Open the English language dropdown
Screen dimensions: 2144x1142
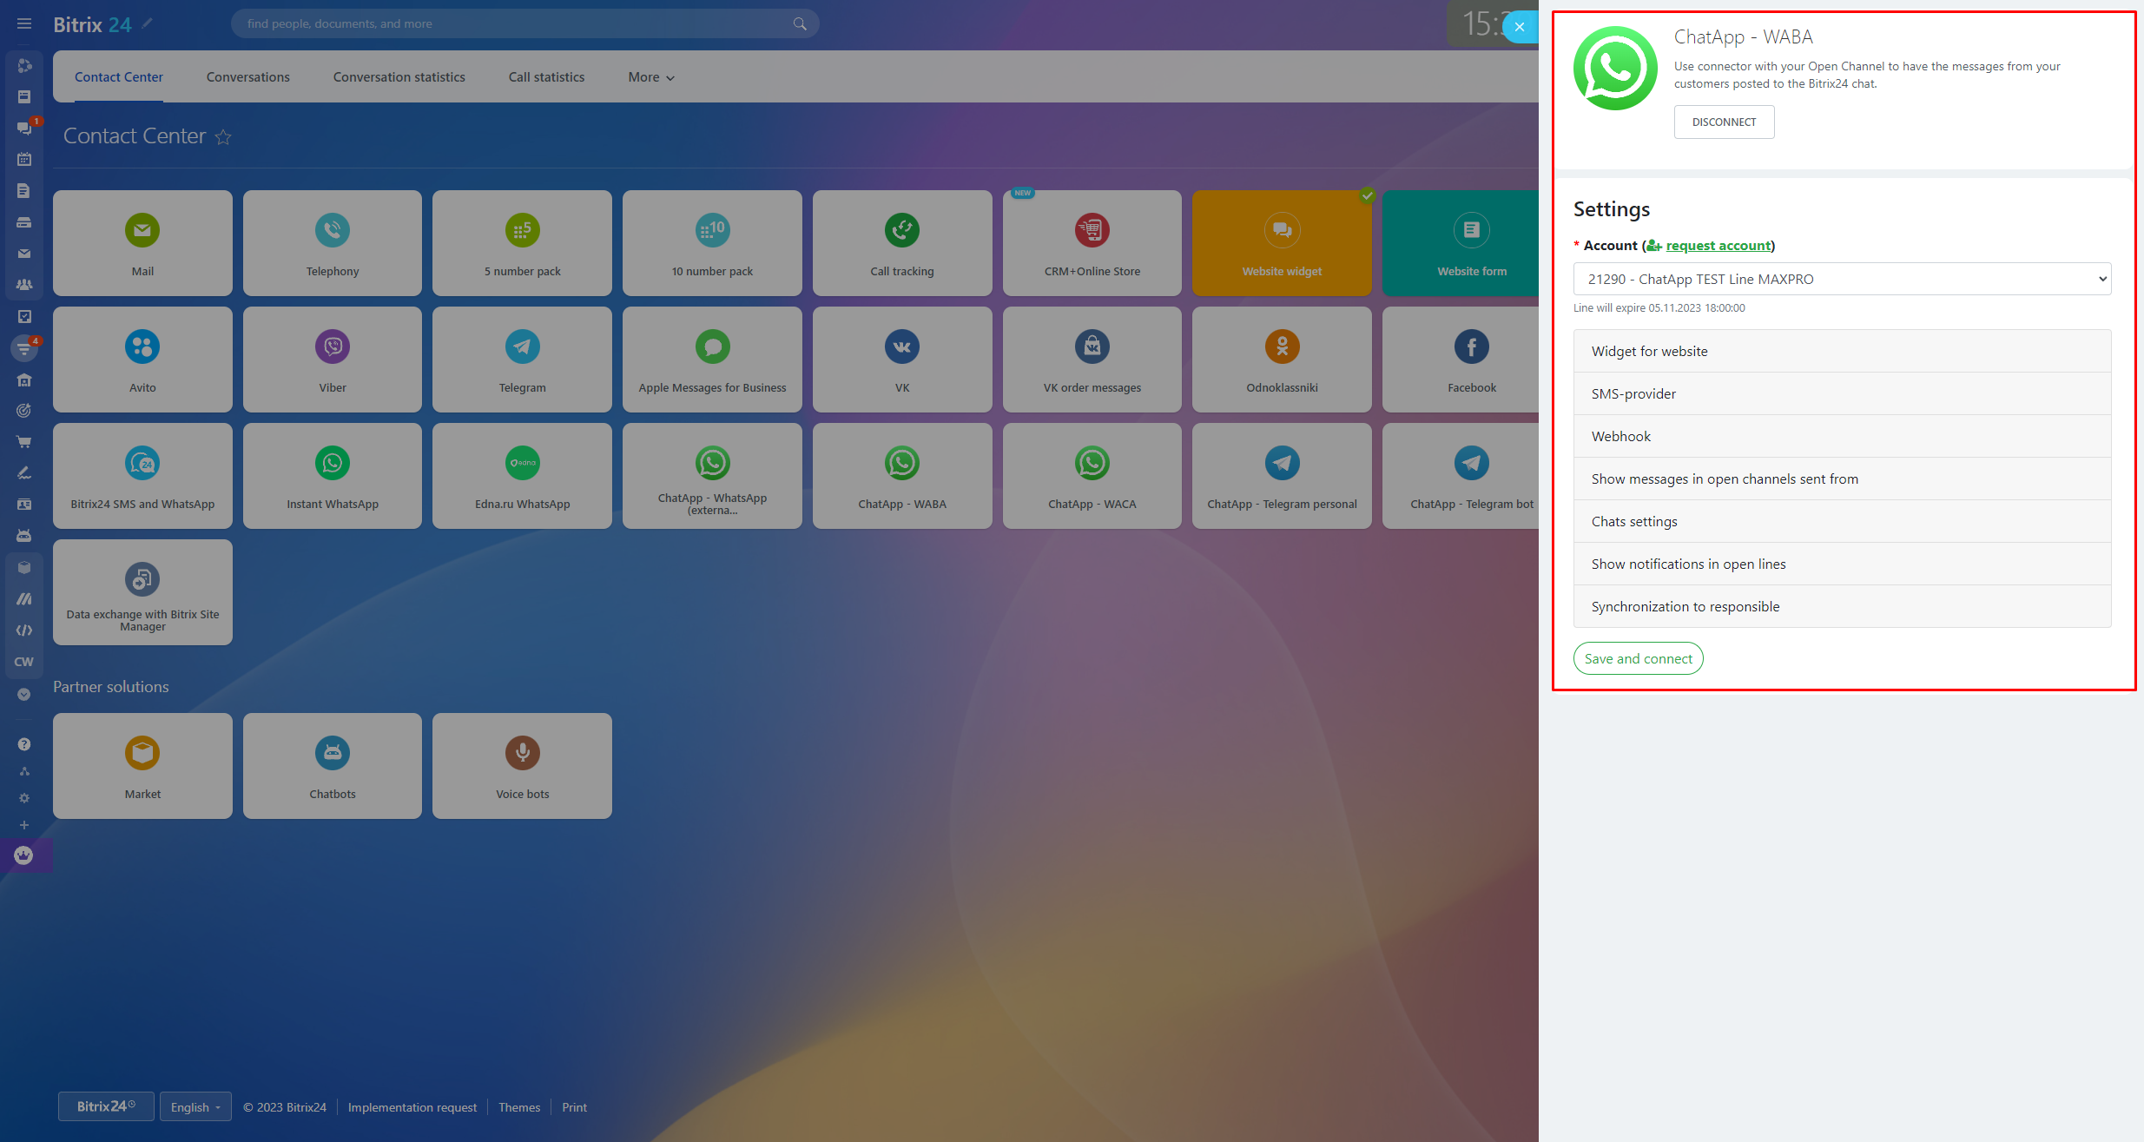(195, 1106)
